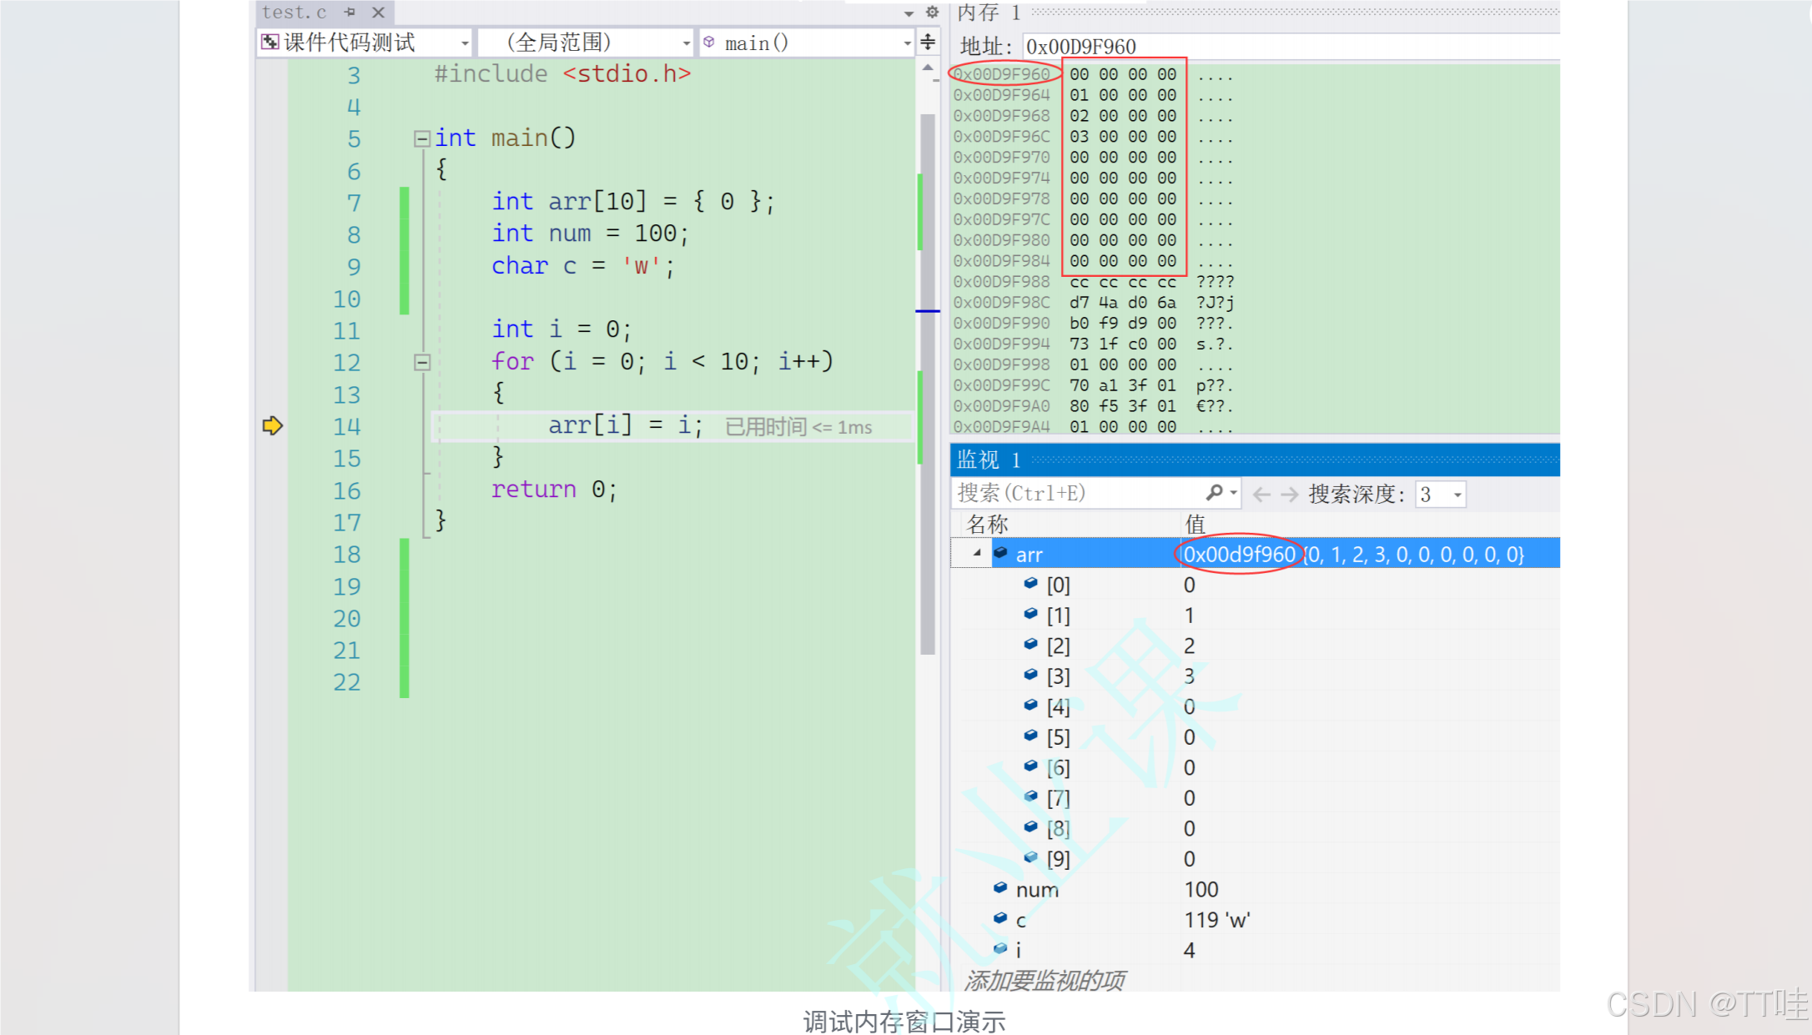Click the yellow current-statement arrow at line 14
Viewport: 1812px width, 1035px height.
273,426
